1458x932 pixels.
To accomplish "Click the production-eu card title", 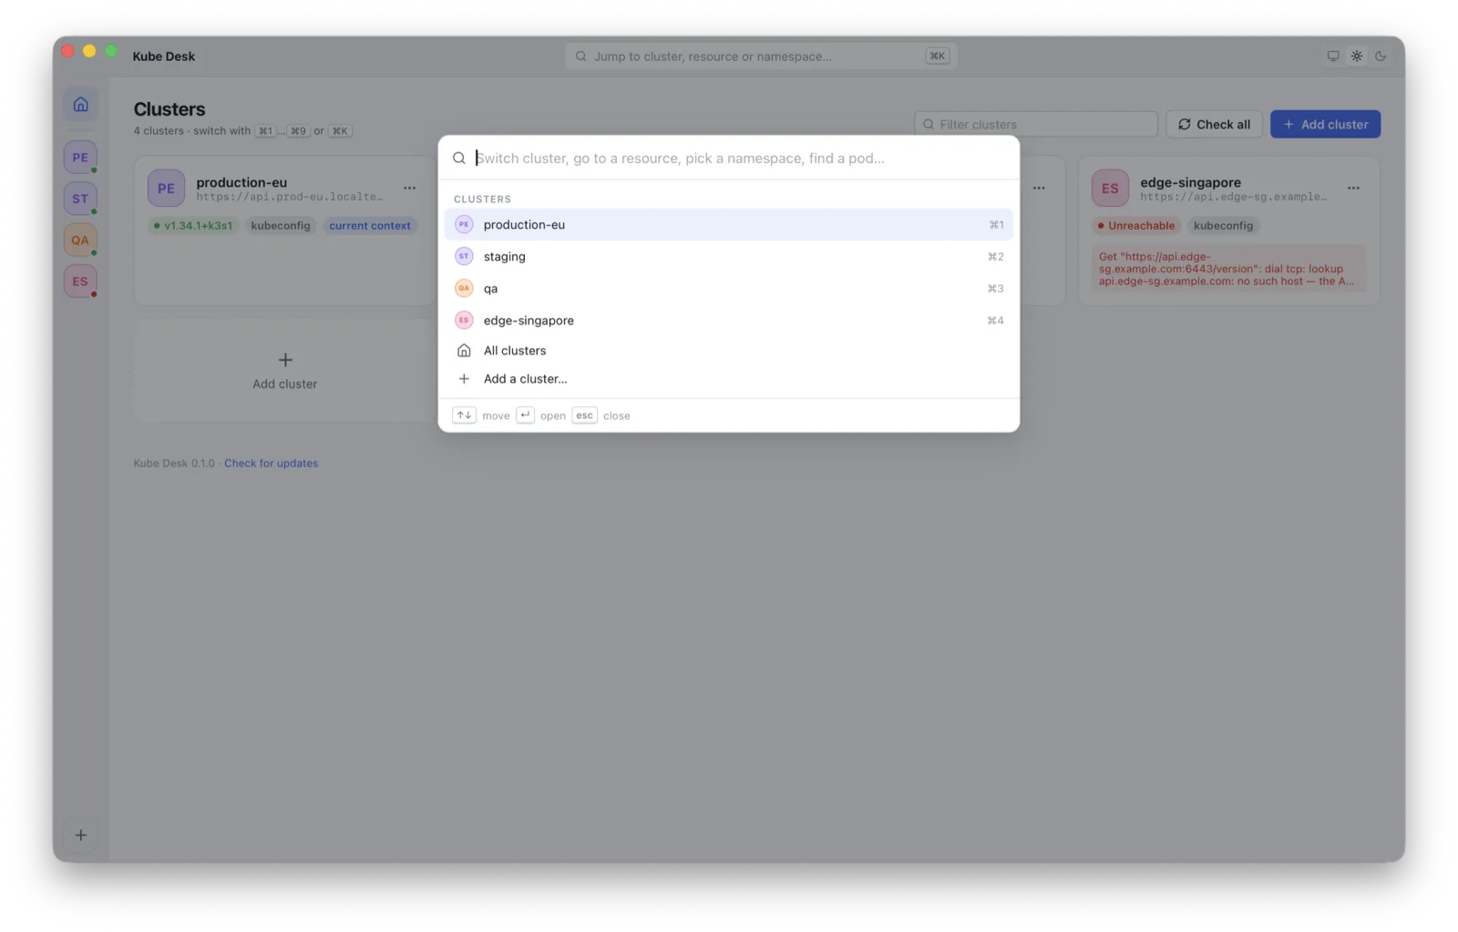I will pos(241,182).
